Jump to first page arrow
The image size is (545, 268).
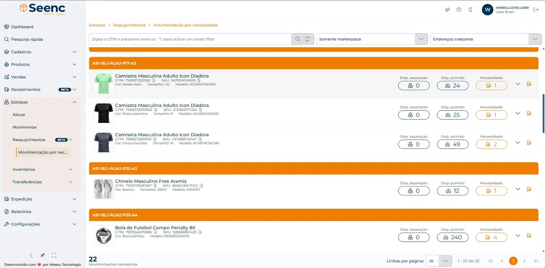point(490,261)
